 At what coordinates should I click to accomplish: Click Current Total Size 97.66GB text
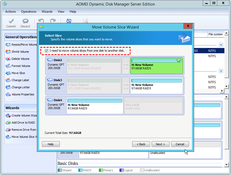click(63, 133)
